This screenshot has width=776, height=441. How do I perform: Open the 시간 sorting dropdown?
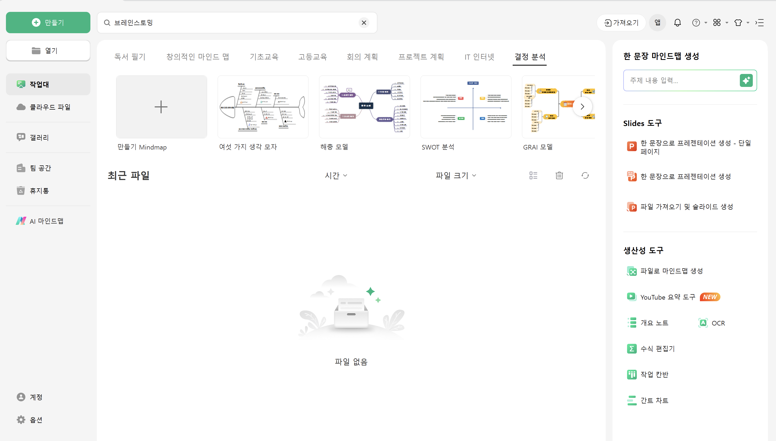coord(336,175)
